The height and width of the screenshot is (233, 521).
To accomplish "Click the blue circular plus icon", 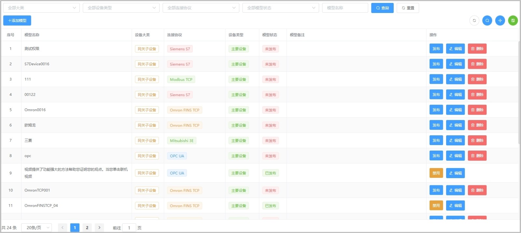I will click(500, 20).
